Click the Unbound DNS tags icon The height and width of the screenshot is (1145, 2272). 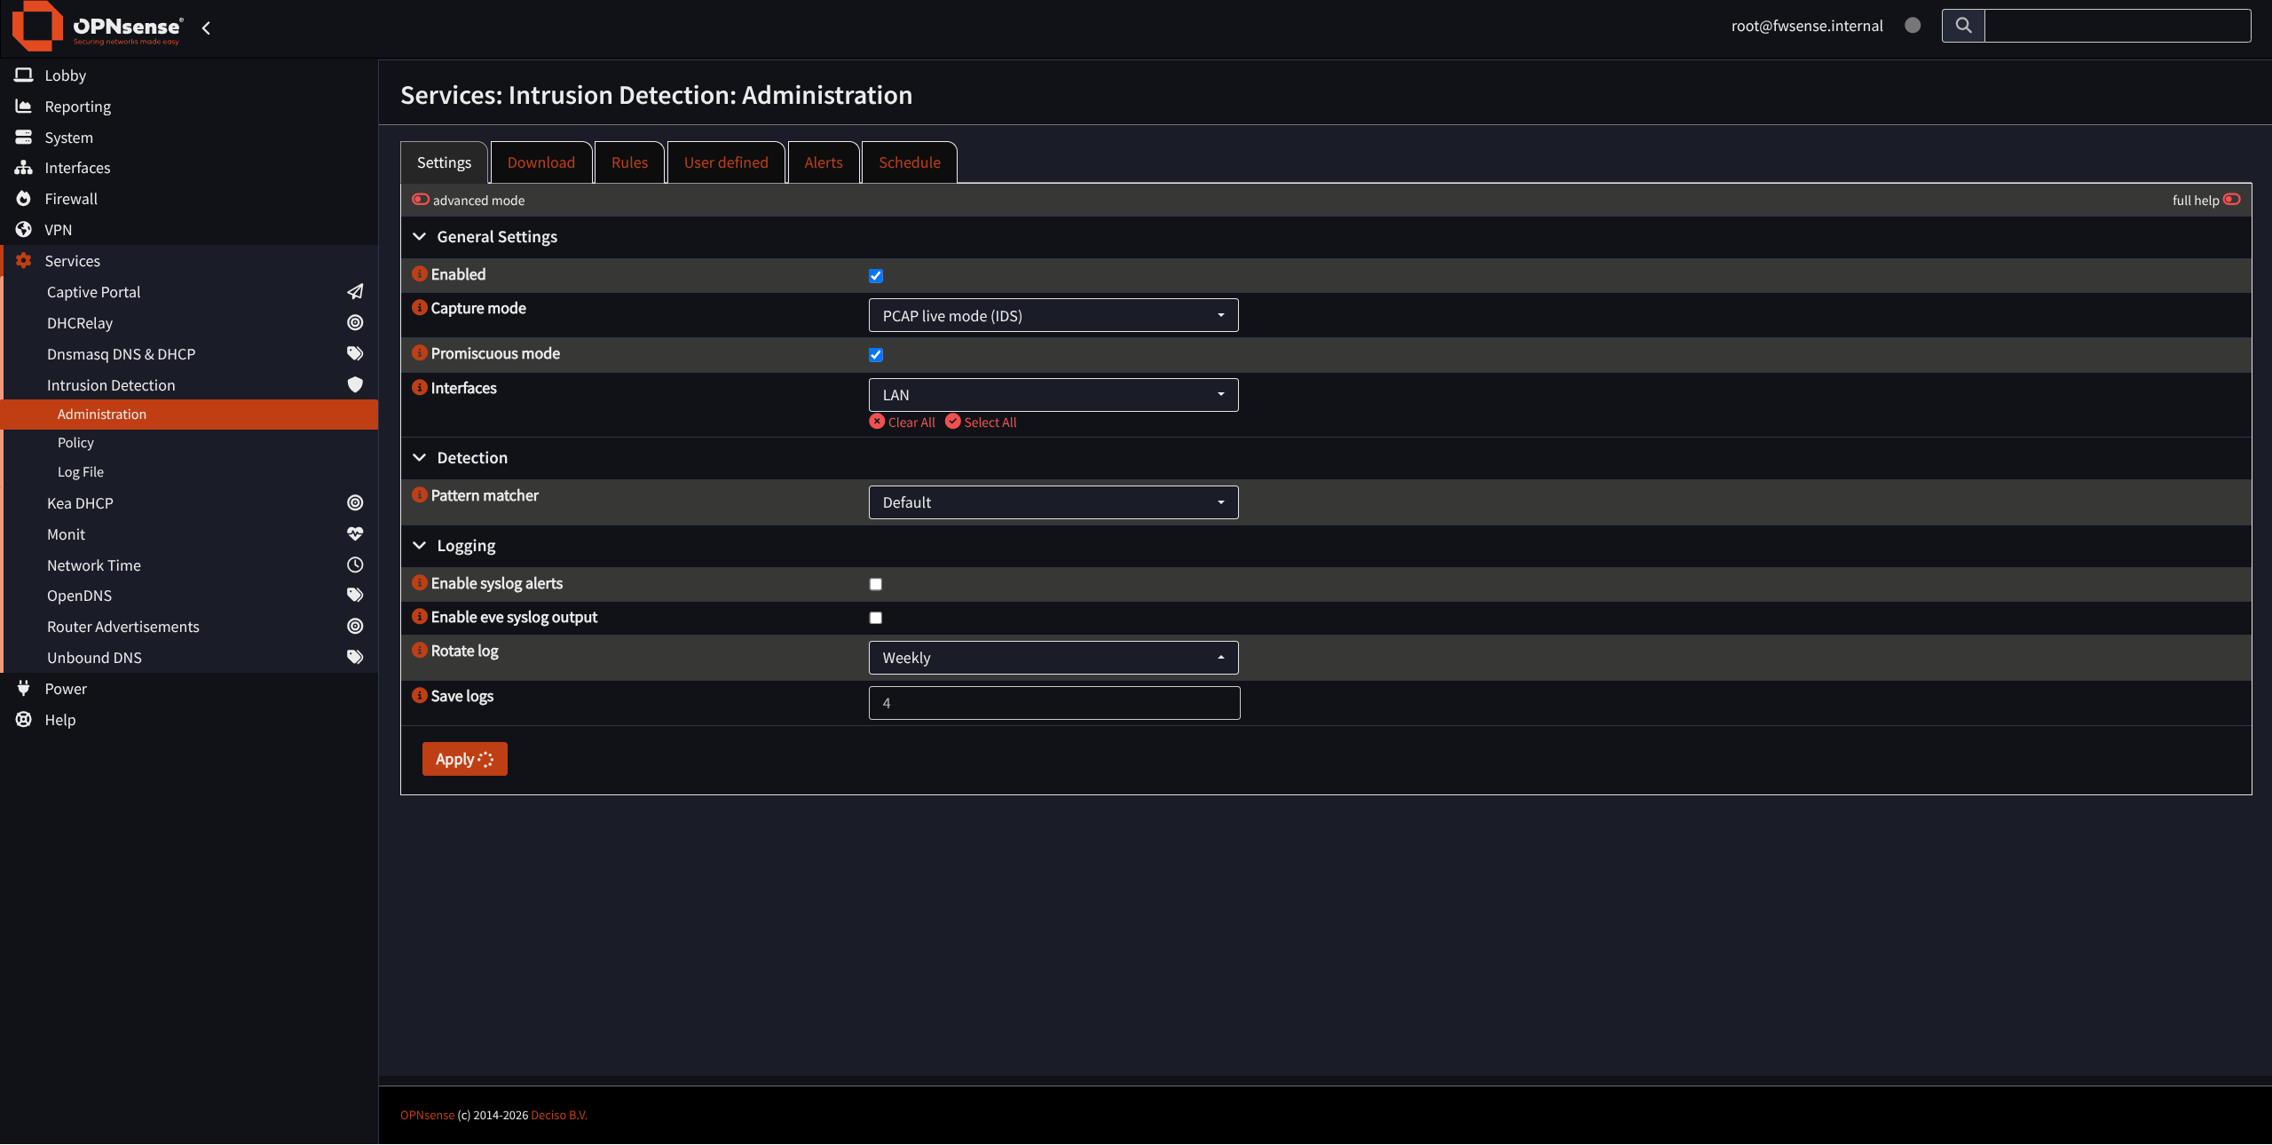tap(355, 658)
